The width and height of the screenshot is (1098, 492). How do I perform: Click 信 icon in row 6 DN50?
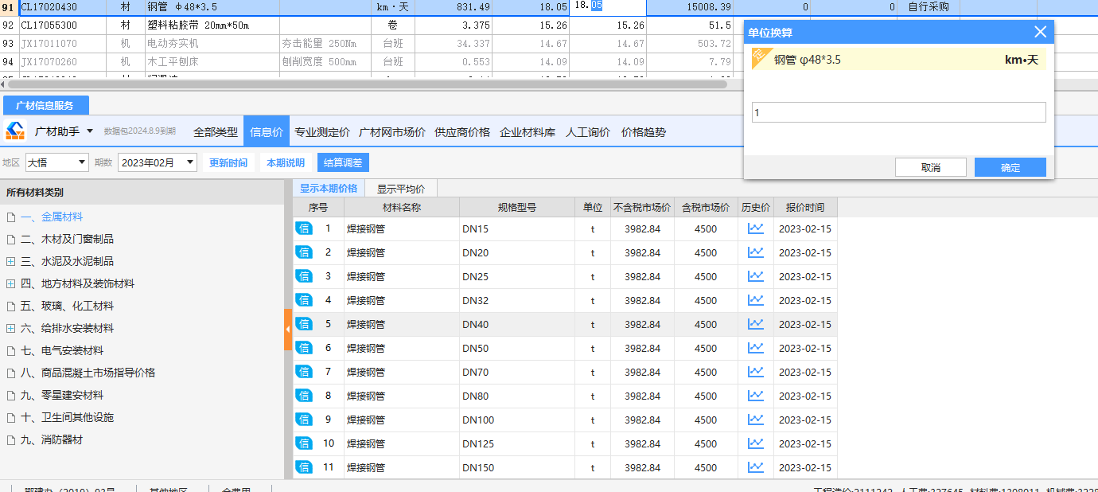(304, 348)
